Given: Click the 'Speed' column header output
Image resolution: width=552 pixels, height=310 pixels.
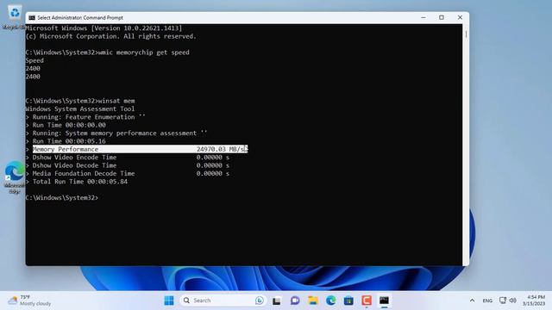Looking at the screenshot, I should click(34, 60).
